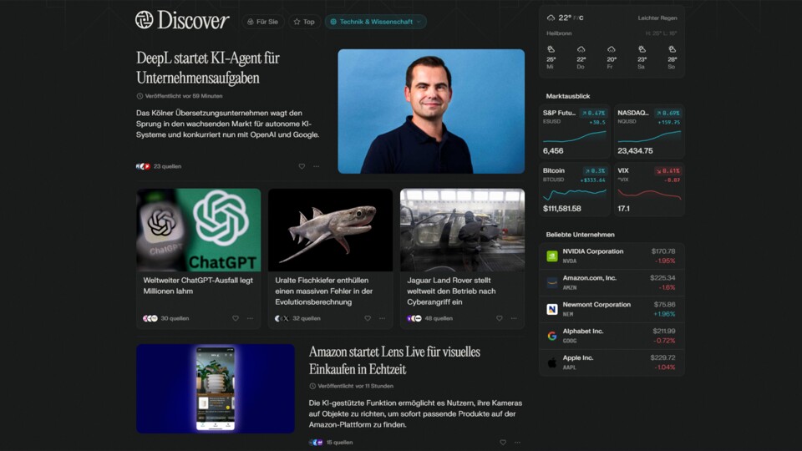Like the DeepL KI-Agent article
802x451 pixels.
click(x=302, y=166)
